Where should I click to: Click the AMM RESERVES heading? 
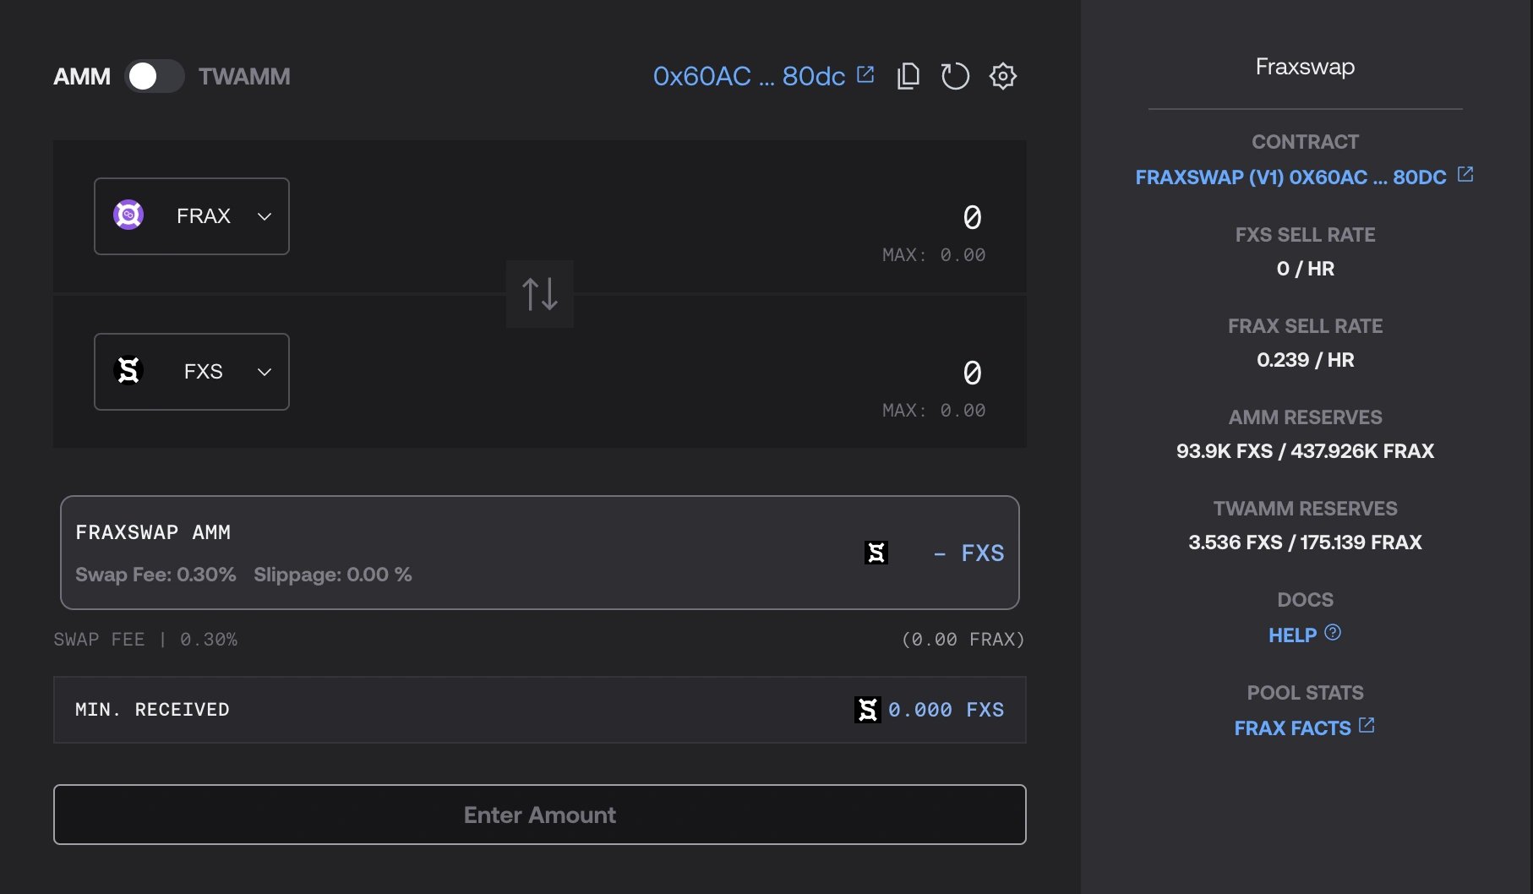(x=1305, y=417)
